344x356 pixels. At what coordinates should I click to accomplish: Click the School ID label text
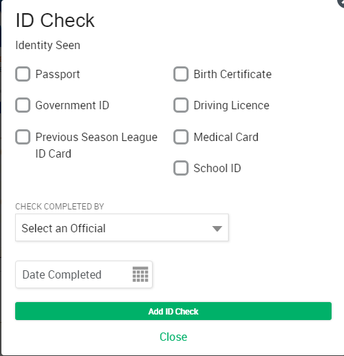tap(217, 168)
